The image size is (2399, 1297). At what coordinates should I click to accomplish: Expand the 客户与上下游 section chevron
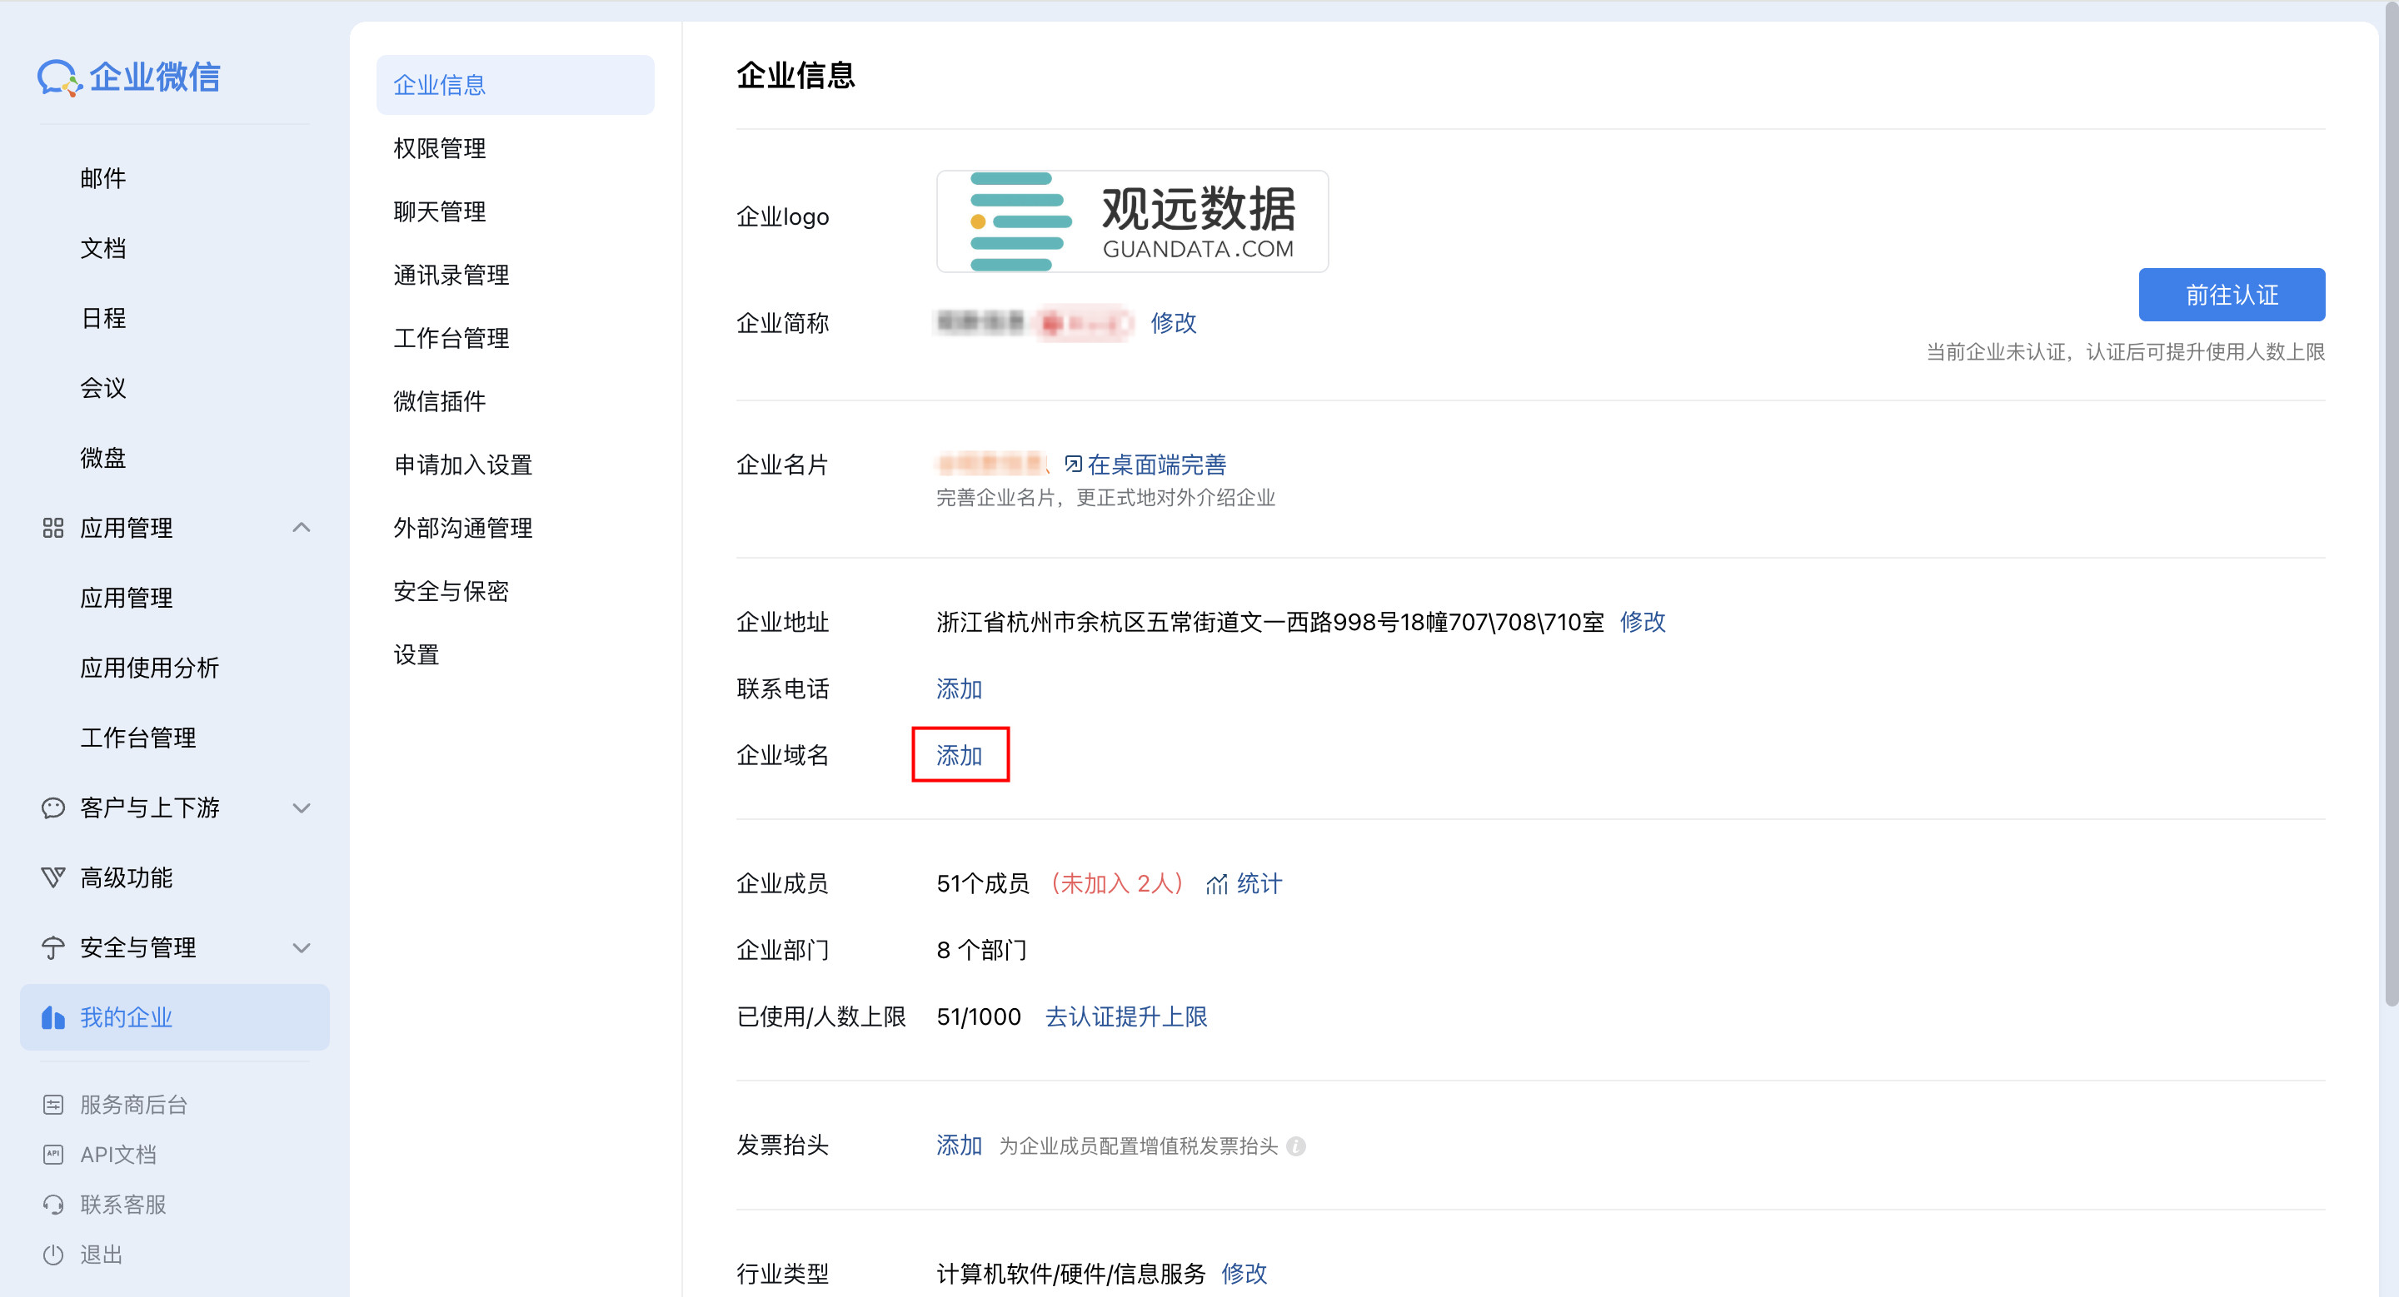click(x=301, y=808)
